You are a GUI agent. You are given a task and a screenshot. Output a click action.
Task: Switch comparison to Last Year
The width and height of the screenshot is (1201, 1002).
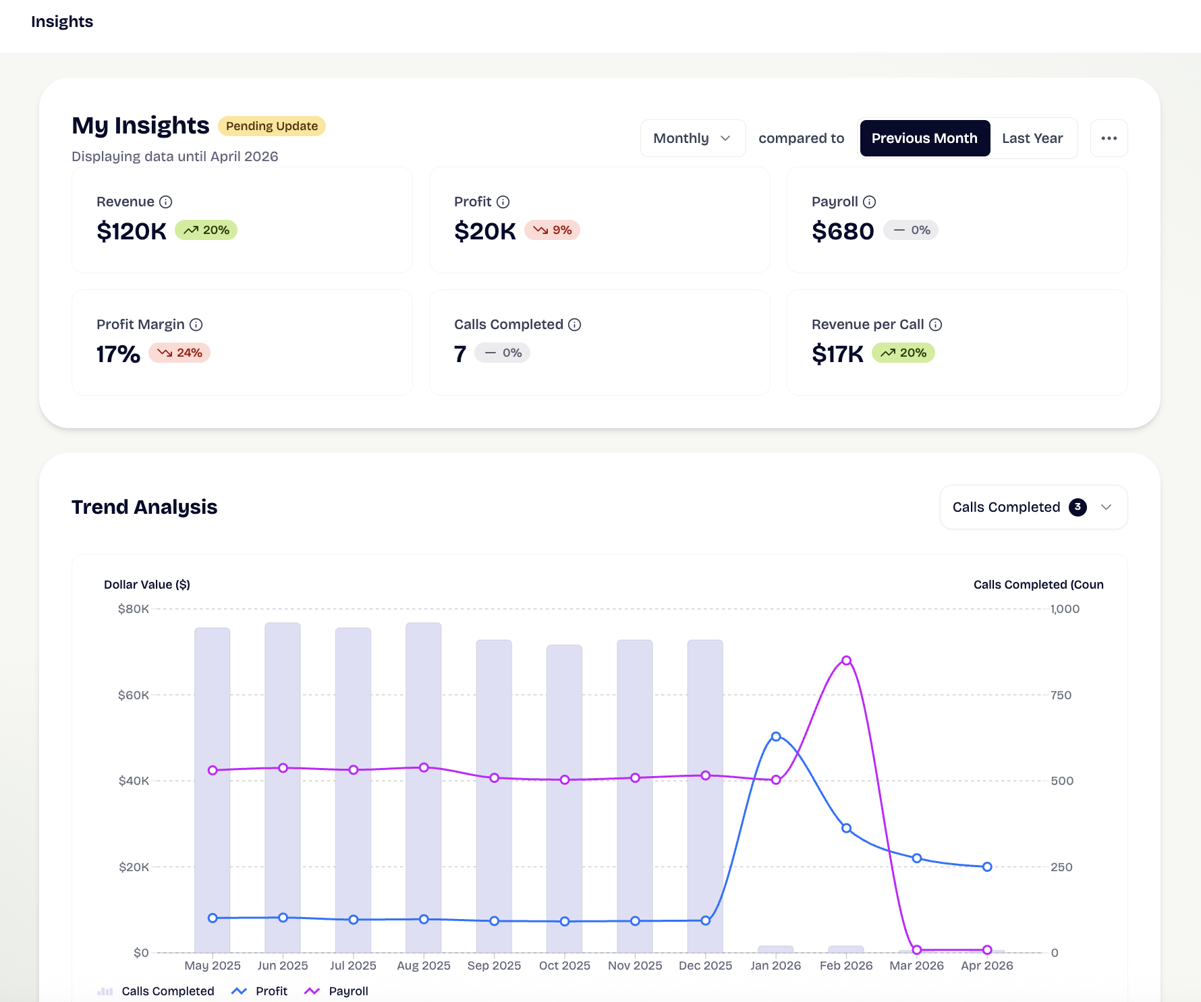pyautogui.click(x=1032, y=138)
